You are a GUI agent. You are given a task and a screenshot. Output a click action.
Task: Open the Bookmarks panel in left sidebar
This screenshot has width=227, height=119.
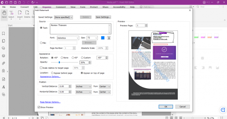pyautogui.click(x=3, y=34)
